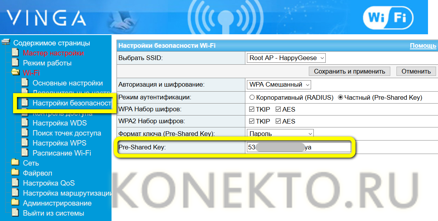Click the folder icon beside Сеть
Image resolution: width=438 pixels, height=221 pixels.
point(15,162)
